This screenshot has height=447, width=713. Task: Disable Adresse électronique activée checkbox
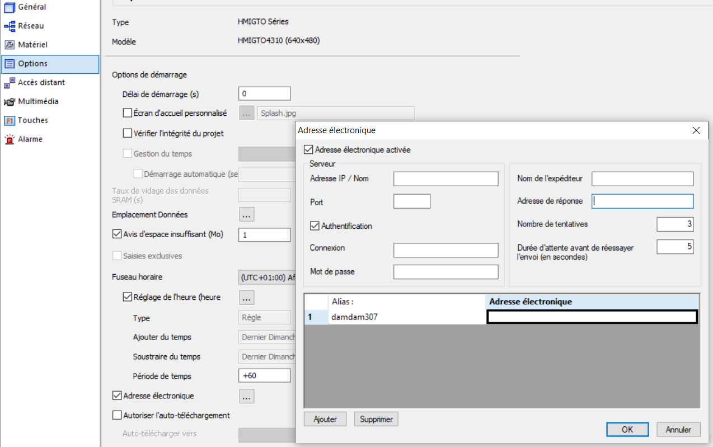[308, 150]
